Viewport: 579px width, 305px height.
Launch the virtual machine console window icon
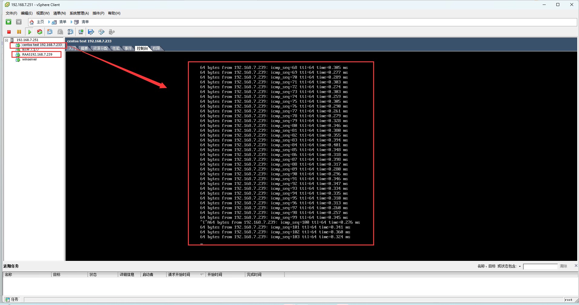pyautogui.click(x=81, y=32)
